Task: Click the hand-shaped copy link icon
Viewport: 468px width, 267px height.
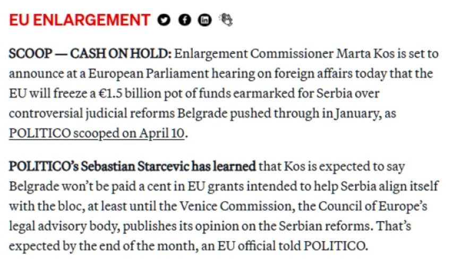Action: 226,20
